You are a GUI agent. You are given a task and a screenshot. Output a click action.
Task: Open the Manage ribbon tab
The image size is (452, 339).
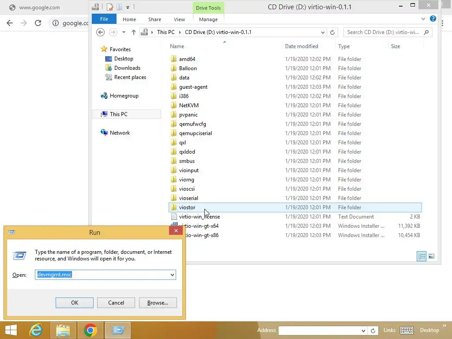[x=208, y=19]
